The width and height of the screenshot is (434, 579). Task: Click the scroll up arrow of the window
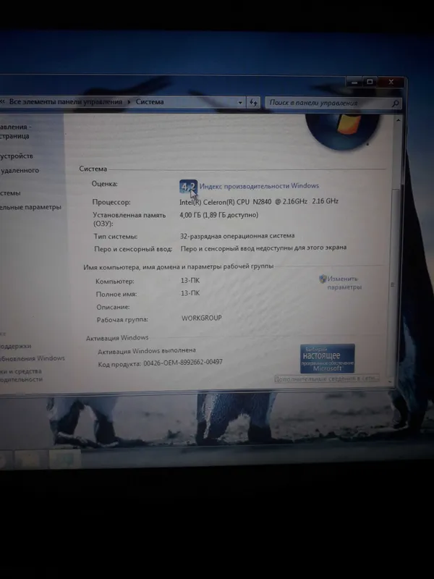(399, 121)
